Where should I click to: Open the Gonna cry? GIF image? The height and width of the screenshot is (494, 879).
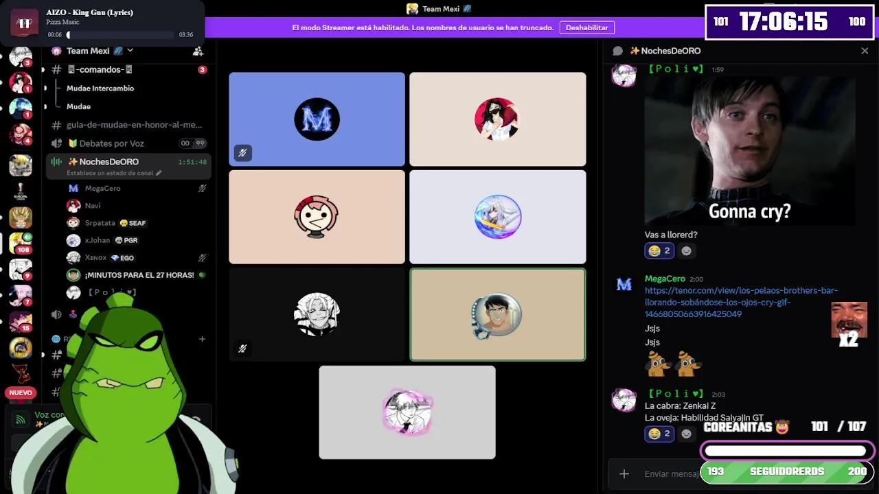(750, 150)
